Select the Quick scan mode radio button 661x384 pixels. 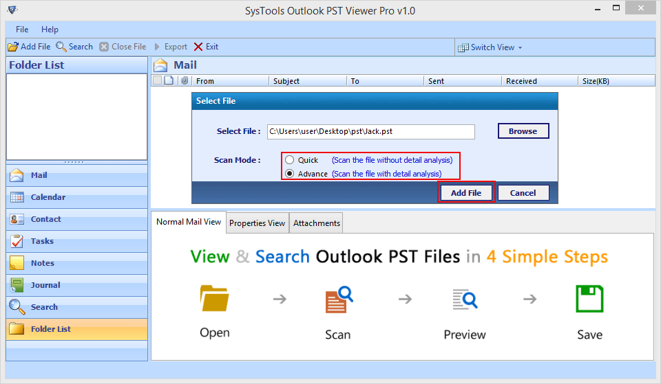(289, 160)
